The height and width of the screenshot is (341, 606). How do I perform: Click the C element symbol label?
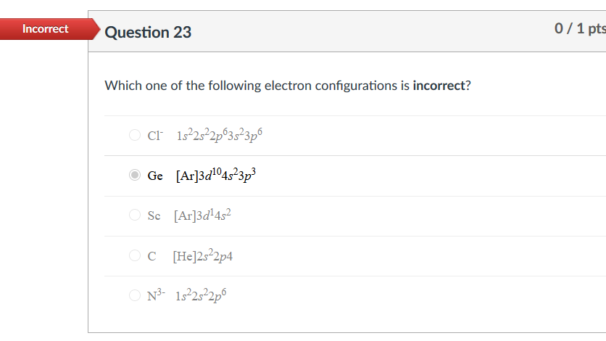click(151, 255)
